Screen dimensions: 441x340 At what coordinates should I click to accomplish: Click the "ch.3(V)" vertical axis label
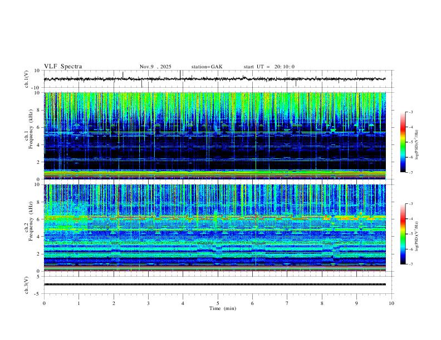(x=27, y=285)
